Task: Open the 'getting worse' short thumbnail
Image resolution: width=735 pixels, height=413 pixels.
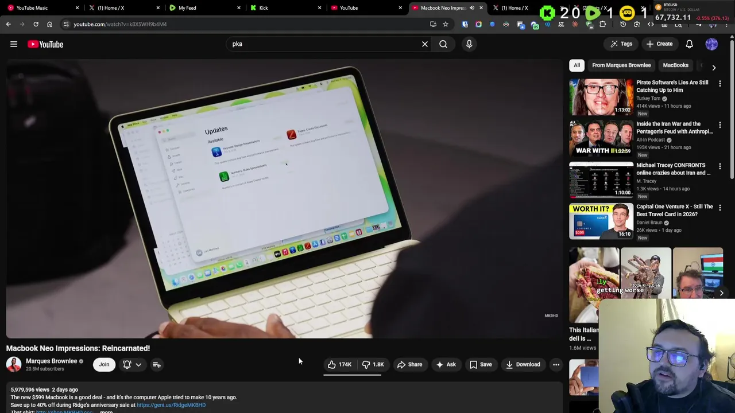Action: point(594,286)
